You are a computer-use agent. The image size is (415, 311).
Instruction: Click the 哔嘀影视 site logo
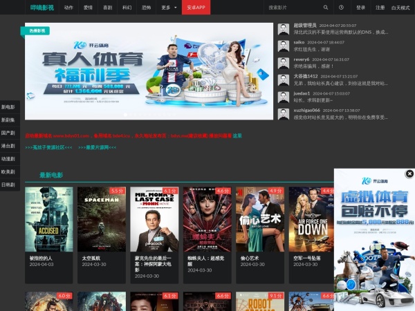41,8
